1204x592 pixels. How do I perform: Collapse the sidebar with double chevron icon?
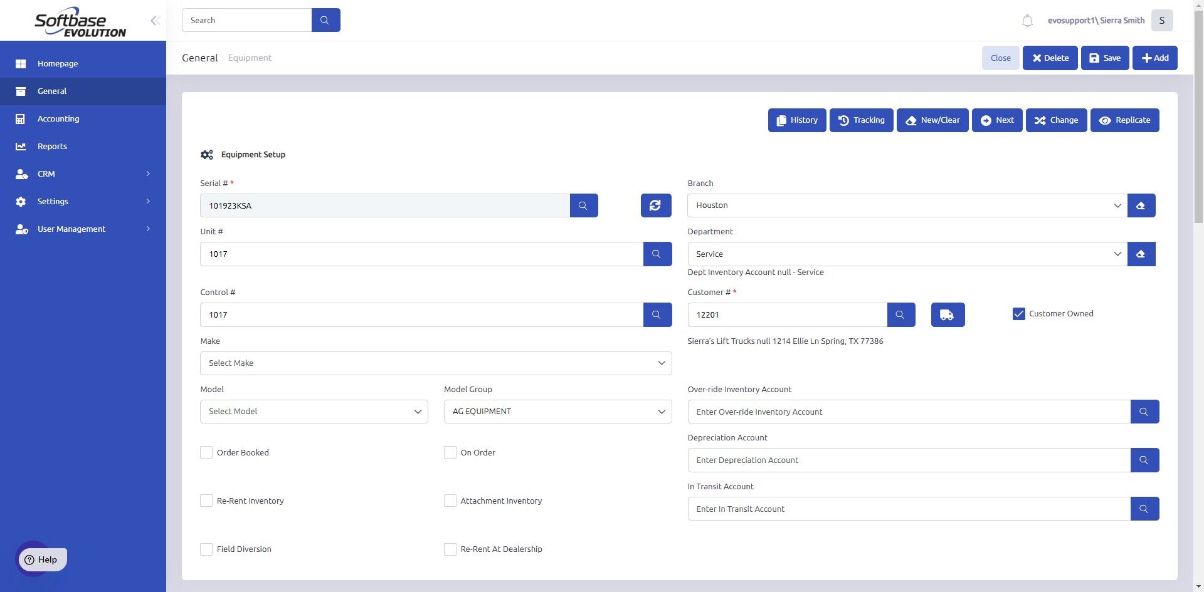155,21
